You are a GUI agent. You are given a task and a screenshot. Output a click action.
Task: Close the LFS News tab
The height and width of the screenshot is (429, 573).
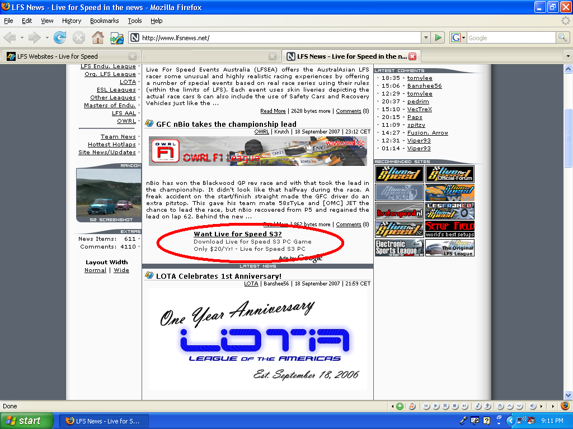point(412,56)
